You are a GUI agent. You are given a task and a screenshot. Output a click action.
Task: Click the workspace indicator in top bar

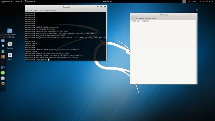pos(184,1)
